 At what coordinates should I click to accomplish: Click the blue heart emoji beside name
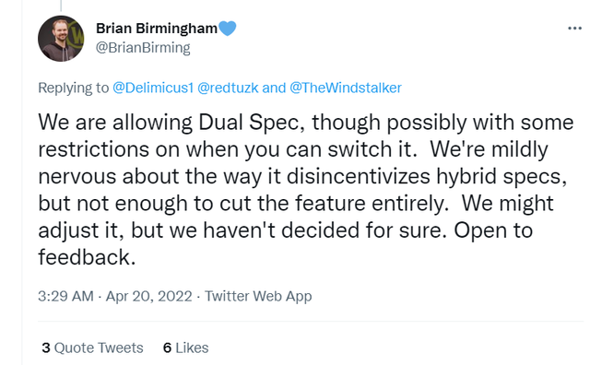coord(228,29)
